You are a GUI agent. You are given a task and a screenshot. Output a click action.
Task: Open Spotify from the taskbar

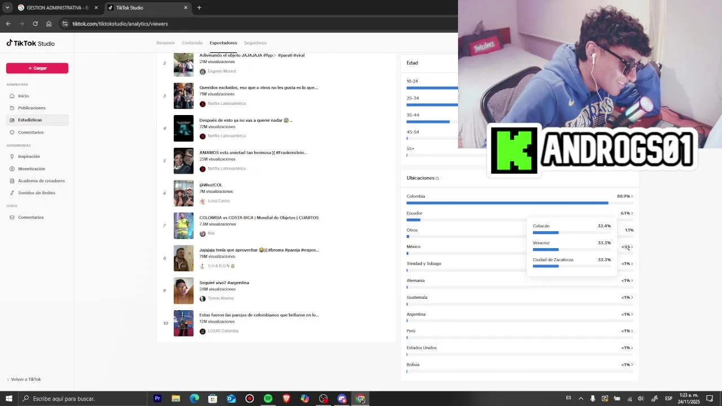tap(268, 399)
